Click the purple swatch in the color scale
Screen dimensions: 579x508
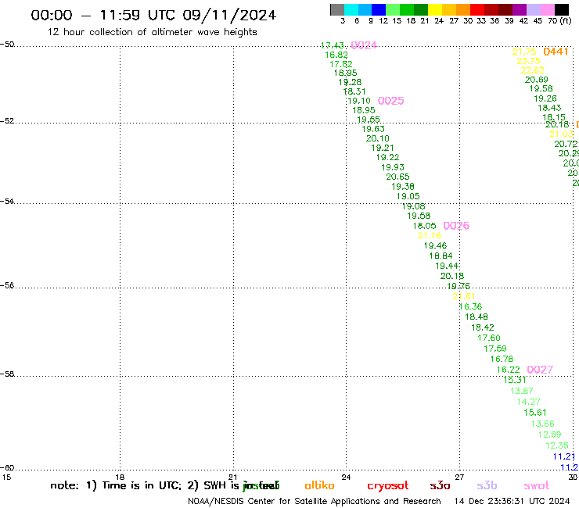519,9
